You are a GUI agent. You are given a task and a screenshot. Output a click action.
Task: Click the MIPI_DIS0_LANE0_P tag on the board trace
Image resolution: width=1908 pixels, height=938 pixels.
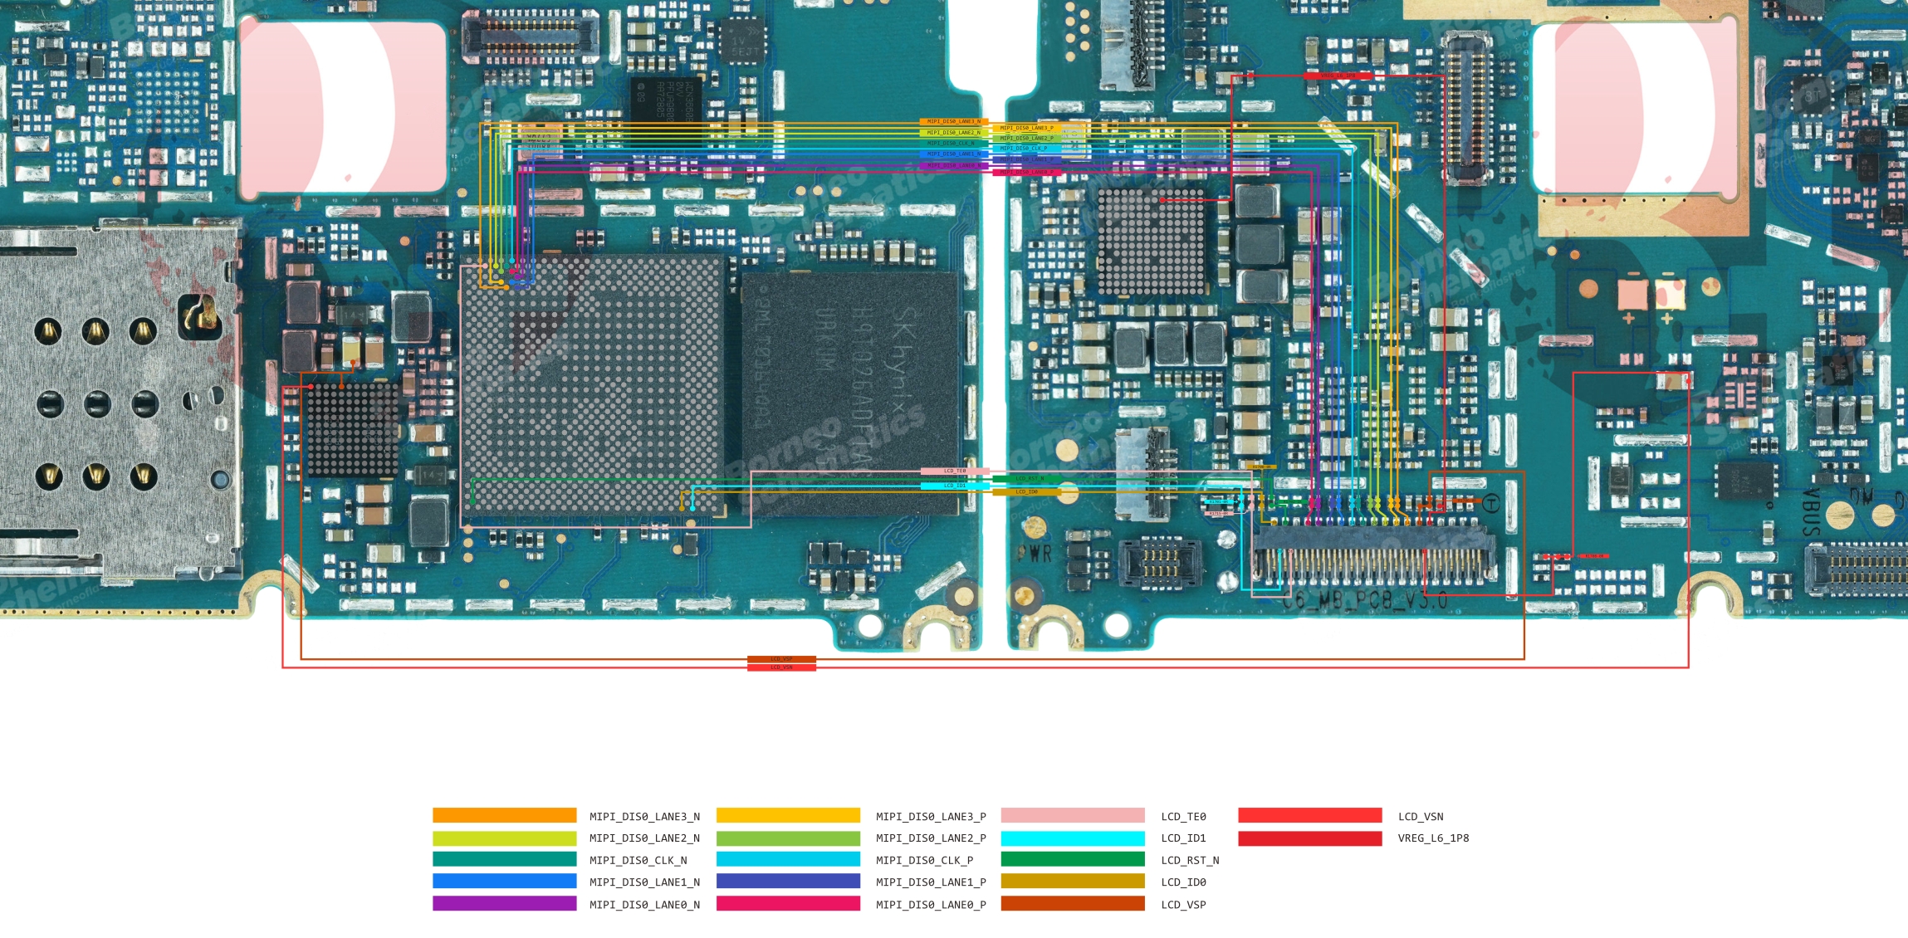pos(1027,172)
